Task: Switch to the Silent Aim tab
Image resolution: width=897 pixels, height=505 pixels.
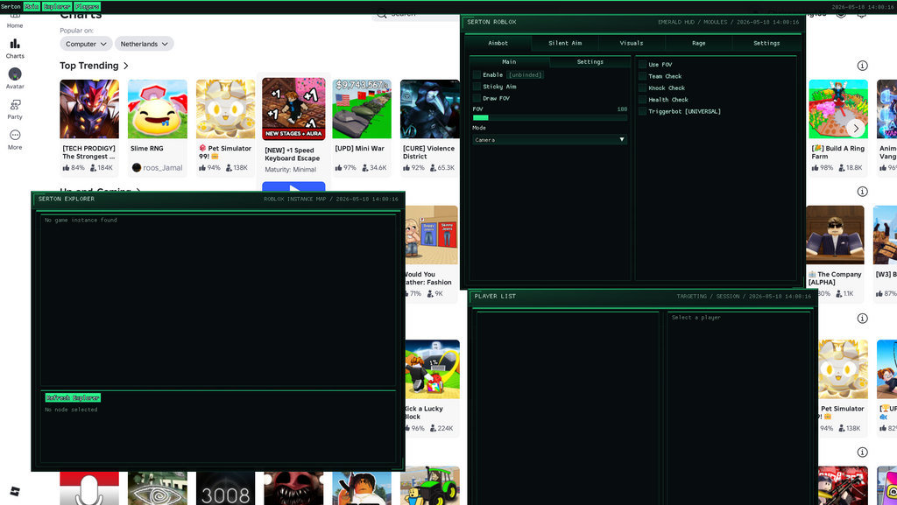Action: click(x=565, y=43)
